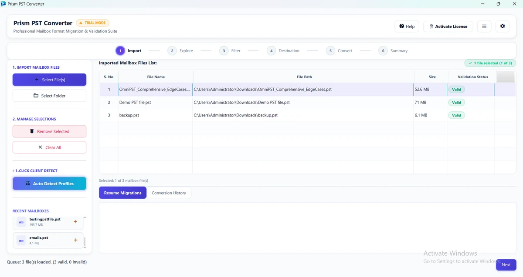The image size is (523, 277).
Task: Select OmniPST_Comprehensive_EdgeCases file name cell
Action: (155, 90)
